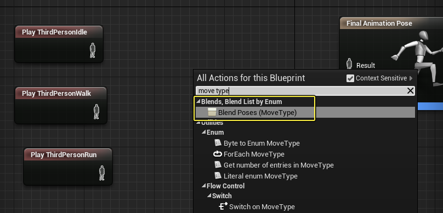
Task: Select the Final Animation Pose node title
Action: 379,24
